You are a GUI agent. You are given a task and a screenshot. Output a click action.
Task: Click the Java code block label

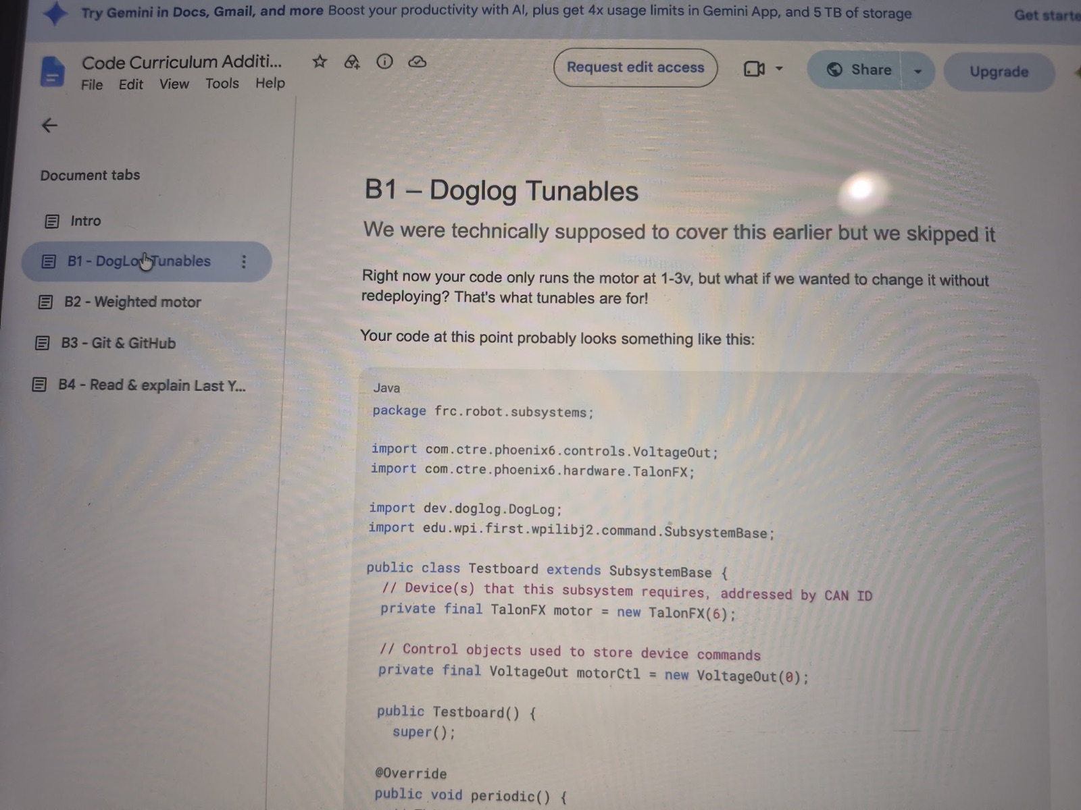(386, 388)
